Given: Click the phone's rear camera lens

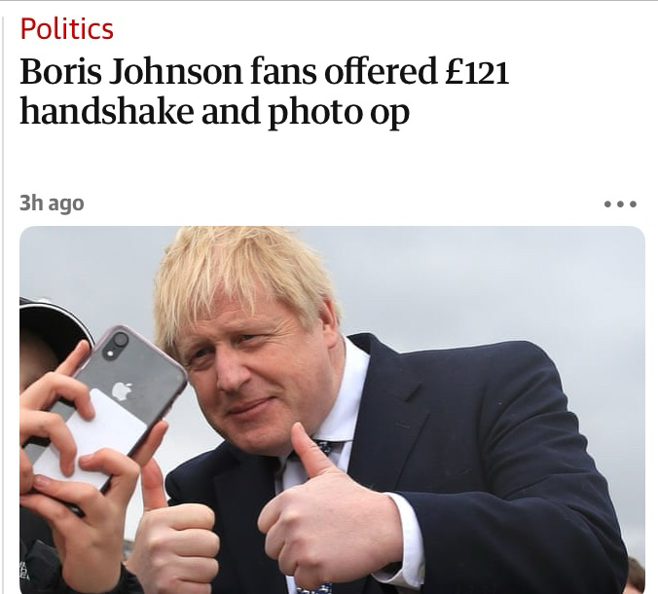Looking at the screenshot, I should 121,340.
